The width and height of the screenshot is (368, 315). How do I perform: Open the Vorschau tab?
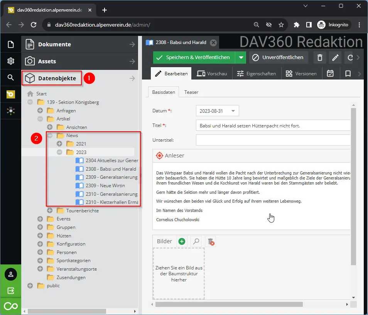coord(212,73)
